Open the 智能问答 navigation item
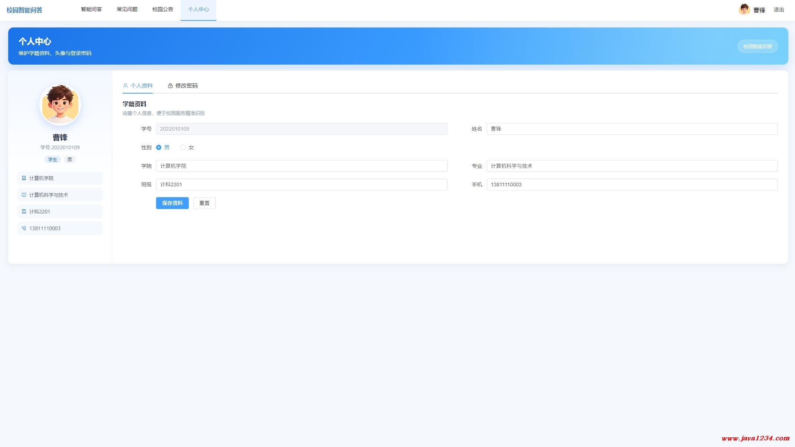 pyautogui.click(x=91, y=10)
